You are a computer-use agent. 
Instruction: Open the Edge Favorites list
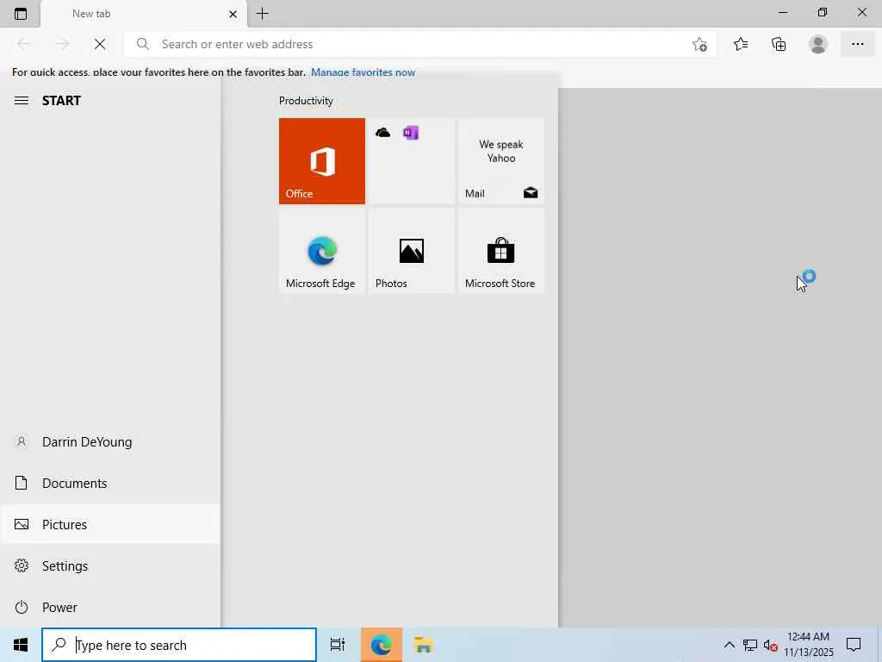[740, 44]
